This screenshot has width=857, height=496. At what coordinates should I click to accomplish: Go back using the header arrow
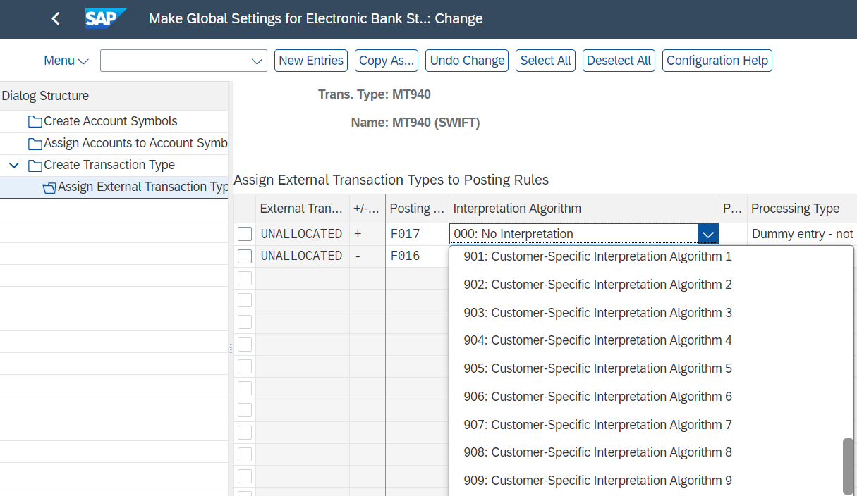tap(56, 19)
